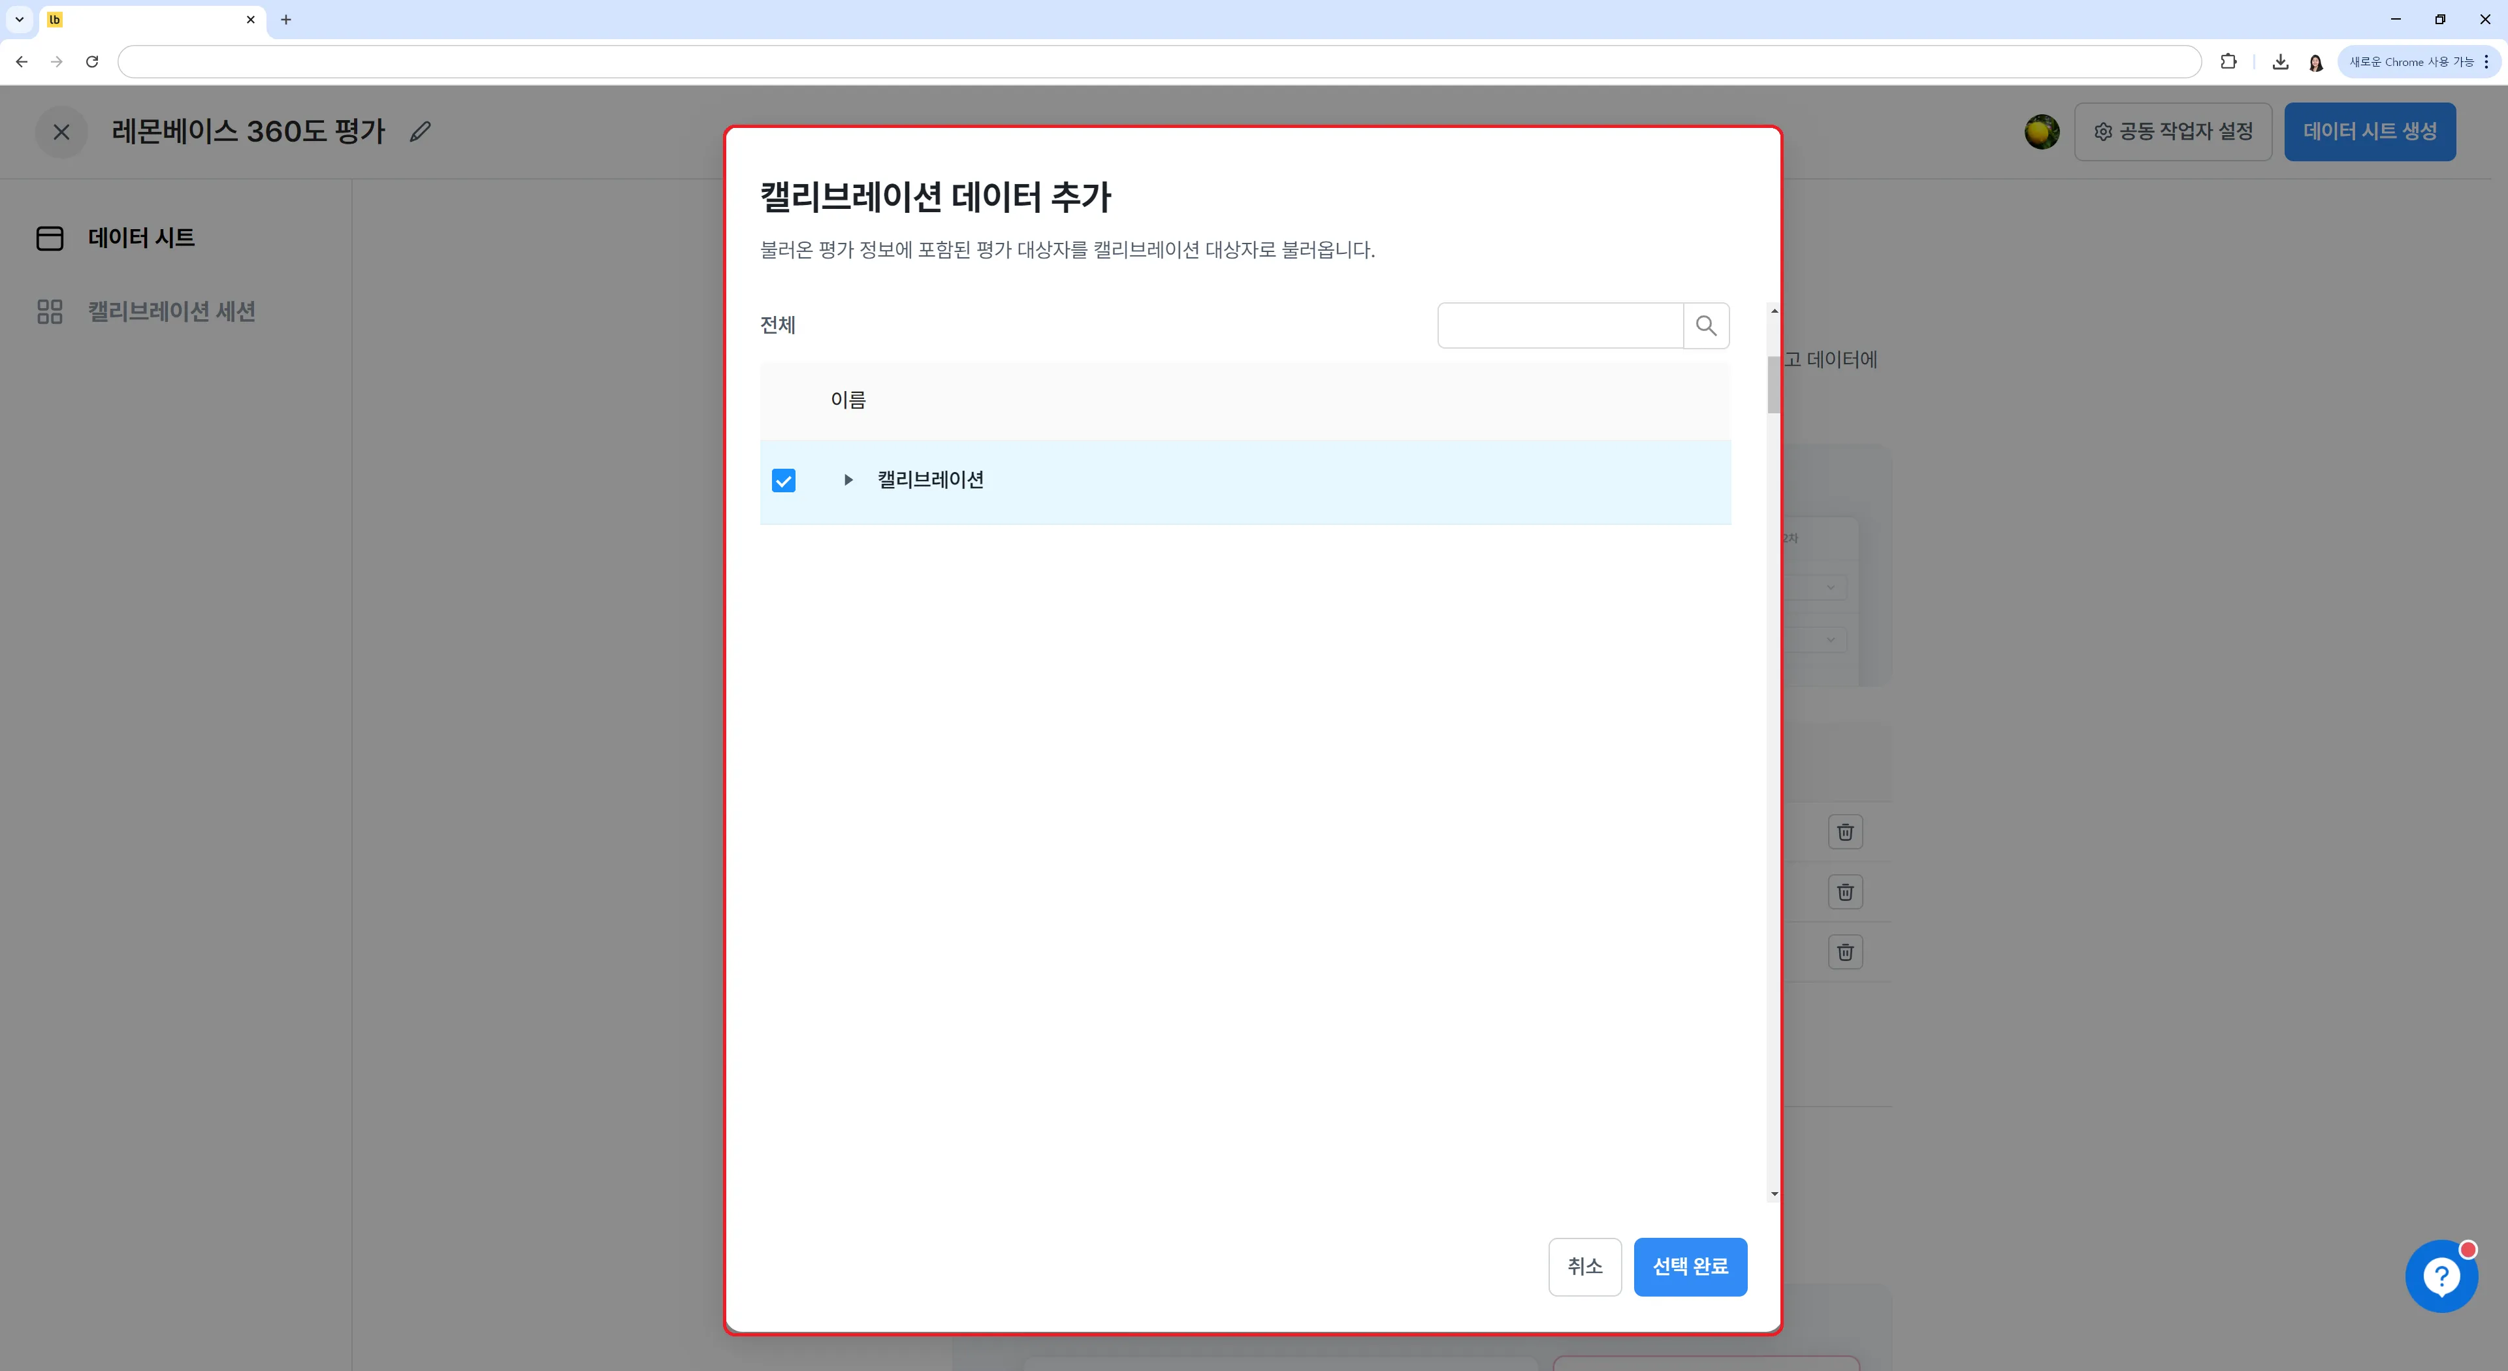Click the 이름 column header

tap(848, 400)
